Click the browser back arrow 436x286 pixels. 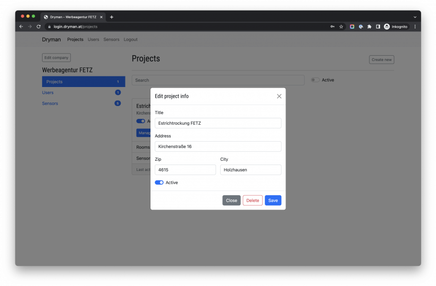21,27
